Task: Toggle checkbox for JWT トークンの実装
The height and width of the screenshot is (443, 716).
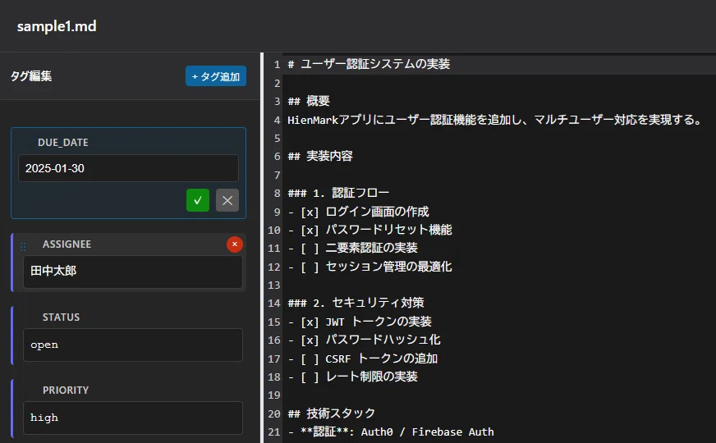Action: 310,322
